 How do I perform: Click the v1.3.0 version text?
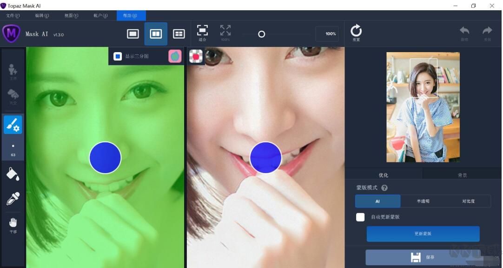pyautogui.click(x=59, y=35)
